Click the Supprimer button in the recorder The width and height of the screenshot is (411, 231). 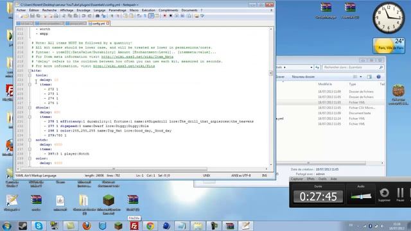coord(384,194)
